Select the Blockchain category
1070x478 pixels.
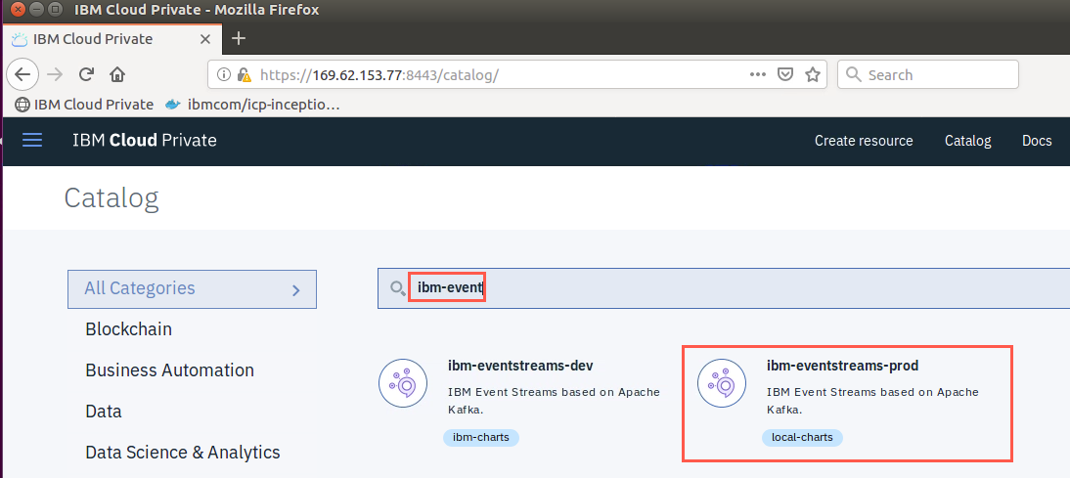click(128, 329)
